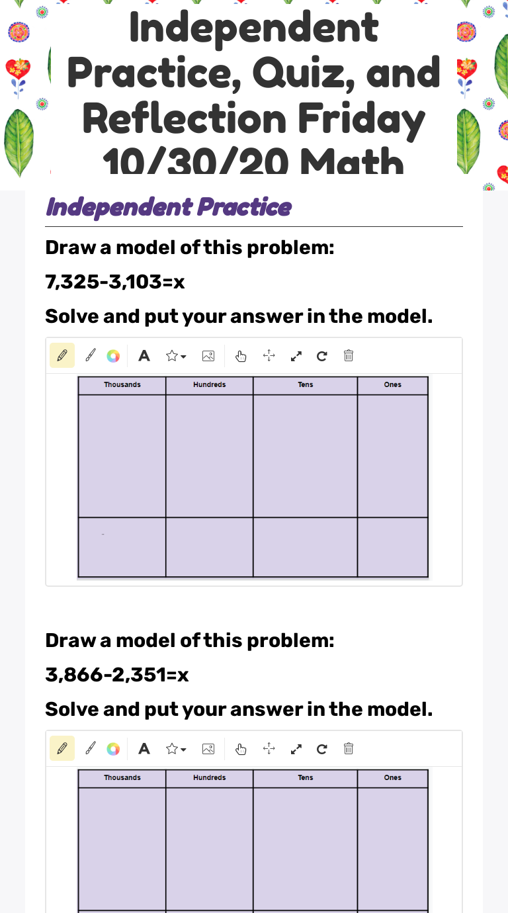Click the Thousands column cell in the 7,325-3,103 model
Viewport: 508px width, 913px height.
click(x=122, y=456)
